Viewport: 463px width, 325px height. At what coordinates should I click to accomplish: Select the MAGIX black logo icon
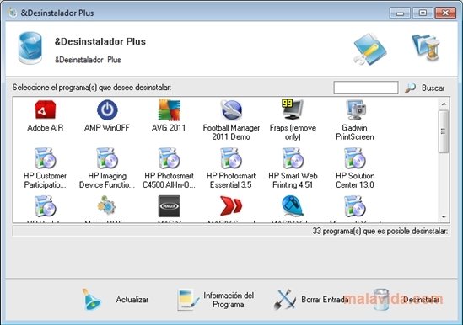tap(170, 206)
